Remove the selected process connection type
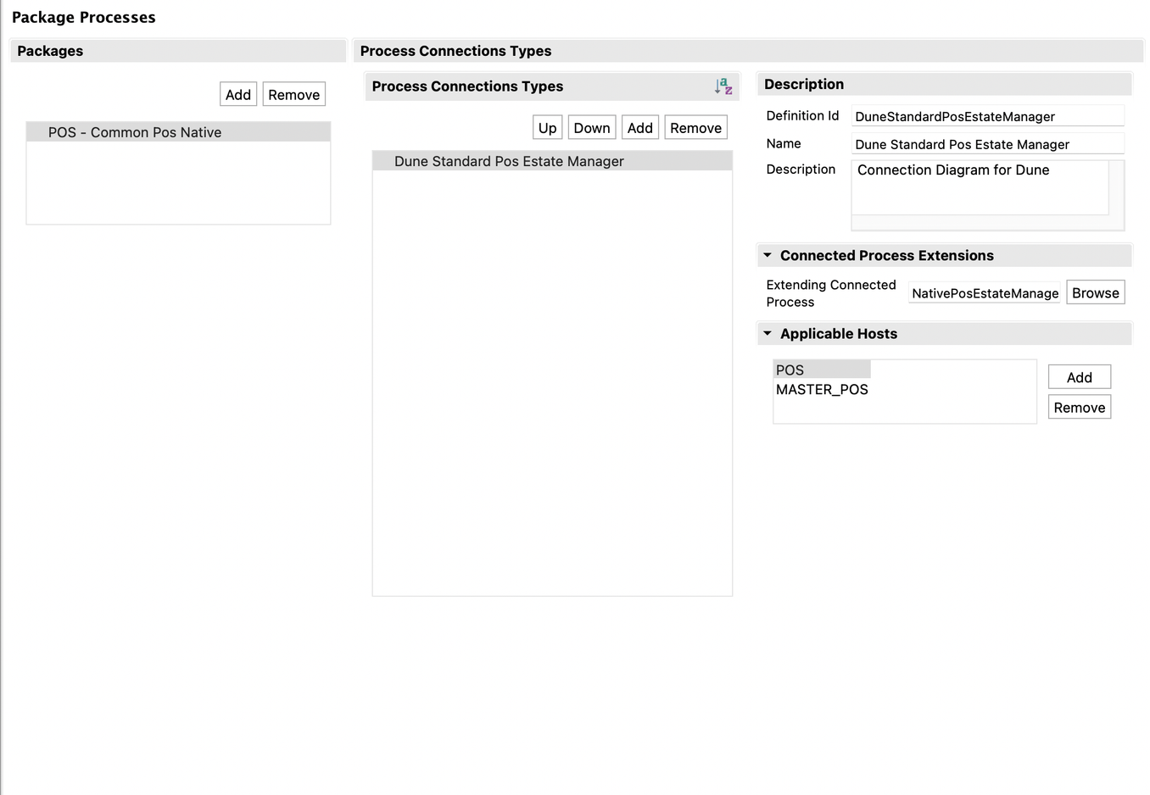 coord(696,127)
